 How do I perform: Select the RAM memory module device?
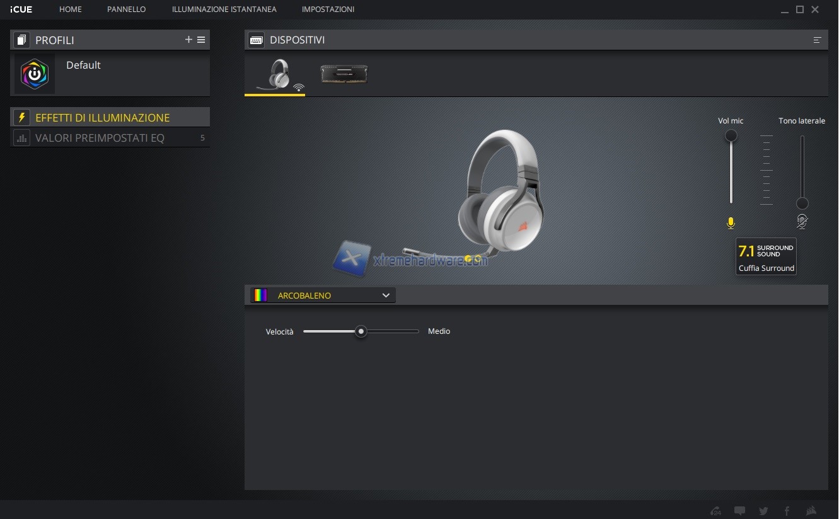click(x=344, y=74)
